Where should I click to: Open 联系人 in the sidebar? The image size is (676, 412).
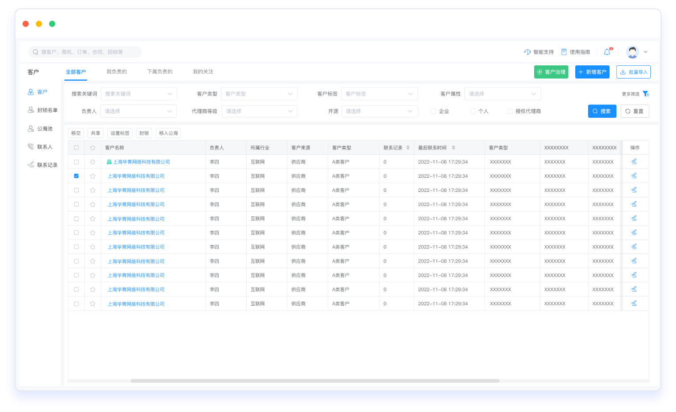click(40, 146)
